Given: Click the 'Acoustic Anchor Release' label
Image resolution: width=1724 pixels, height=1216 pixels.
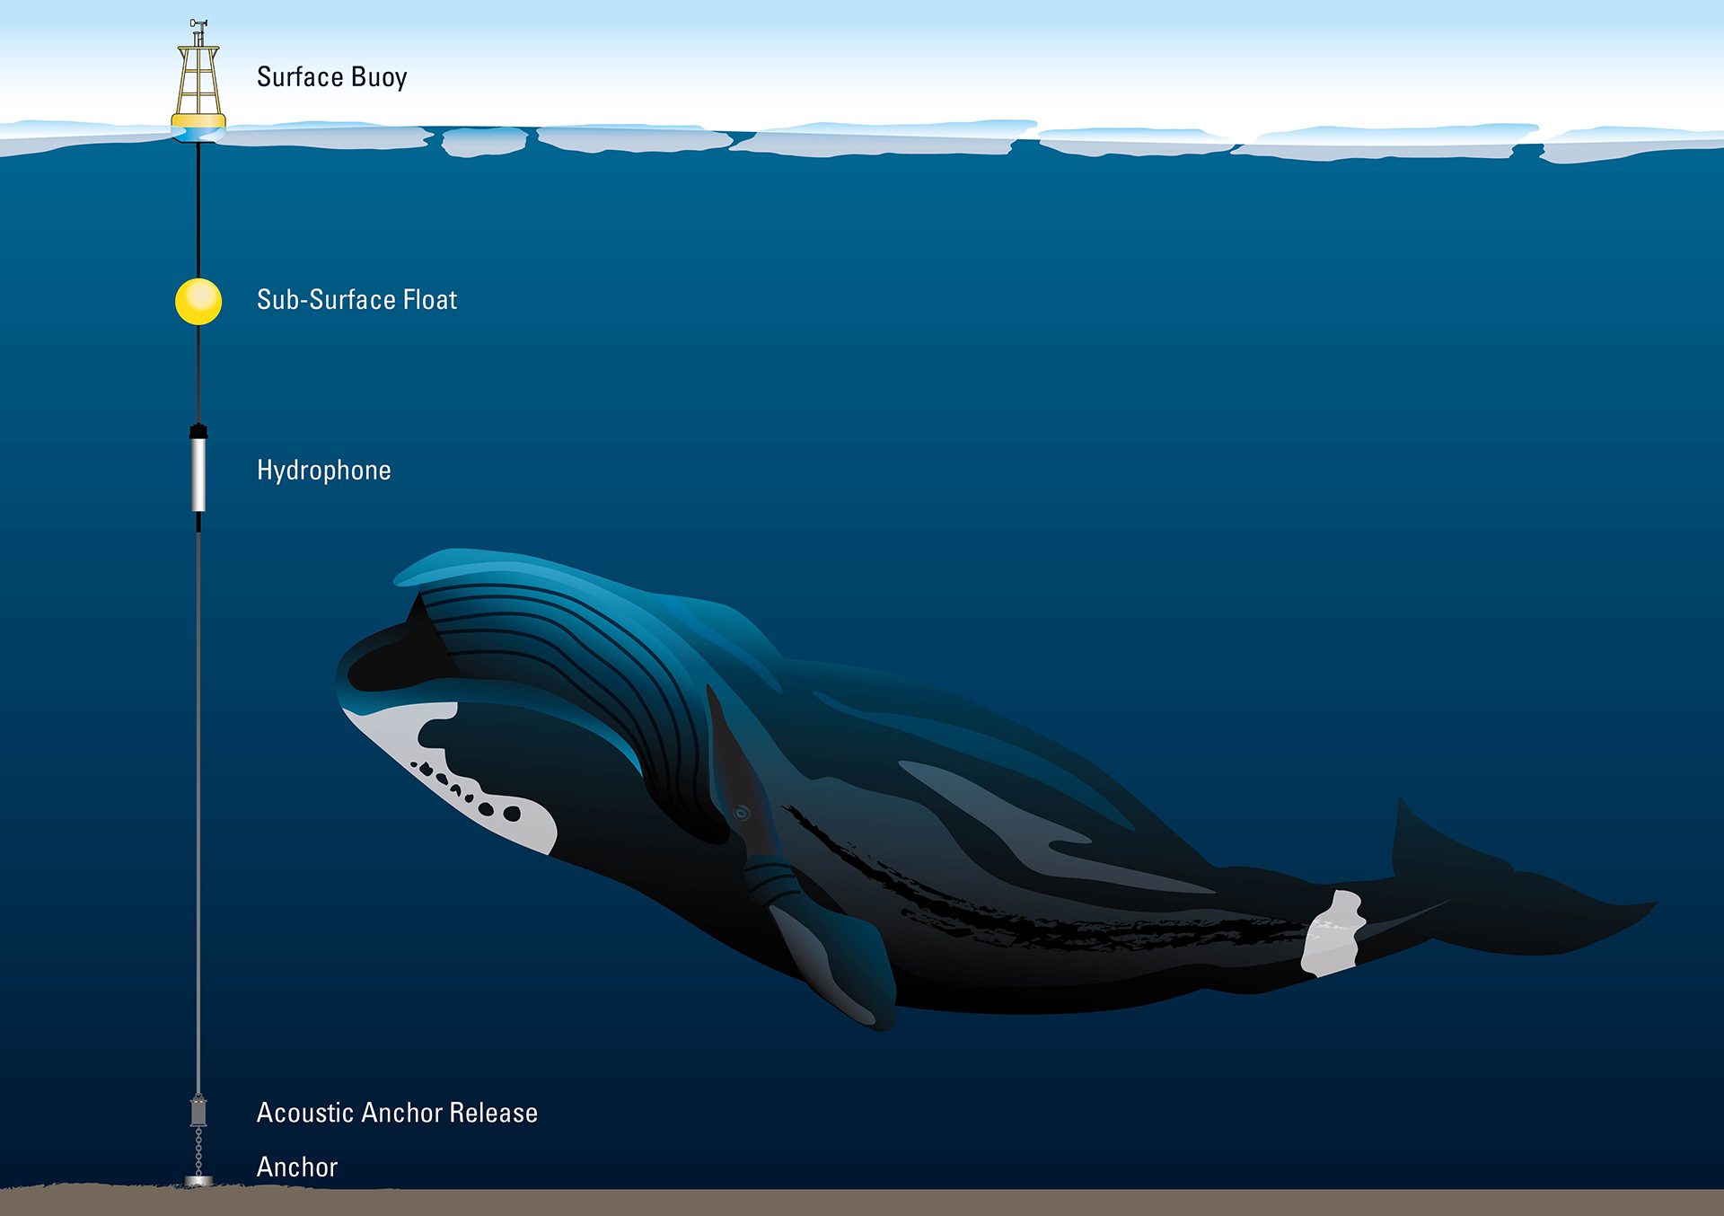Looking at the screenshot, I should (x=397, y=1113).
